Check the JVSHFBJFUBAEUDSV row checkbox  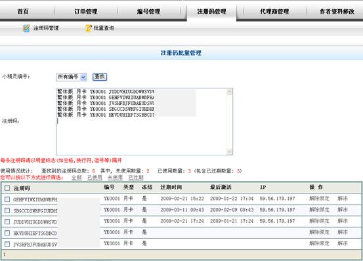pyautogui.click(x=7, y=244)
